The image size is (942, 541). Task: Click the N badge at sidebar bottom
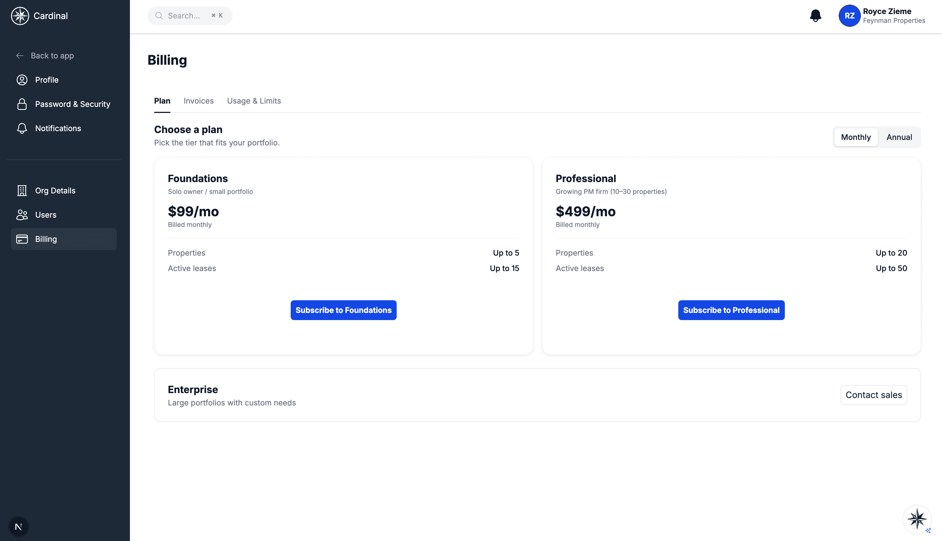point(18,526)
